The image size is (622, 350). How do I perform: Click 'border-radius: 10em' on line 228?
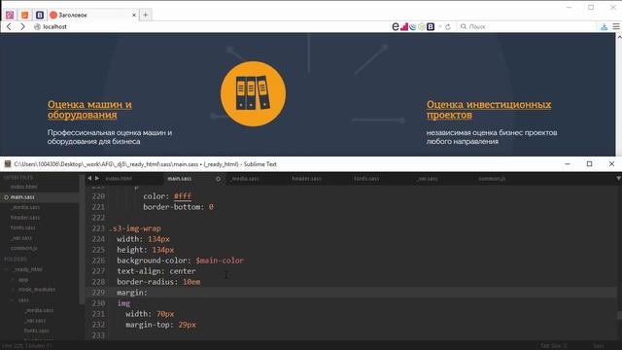point(158,282)
